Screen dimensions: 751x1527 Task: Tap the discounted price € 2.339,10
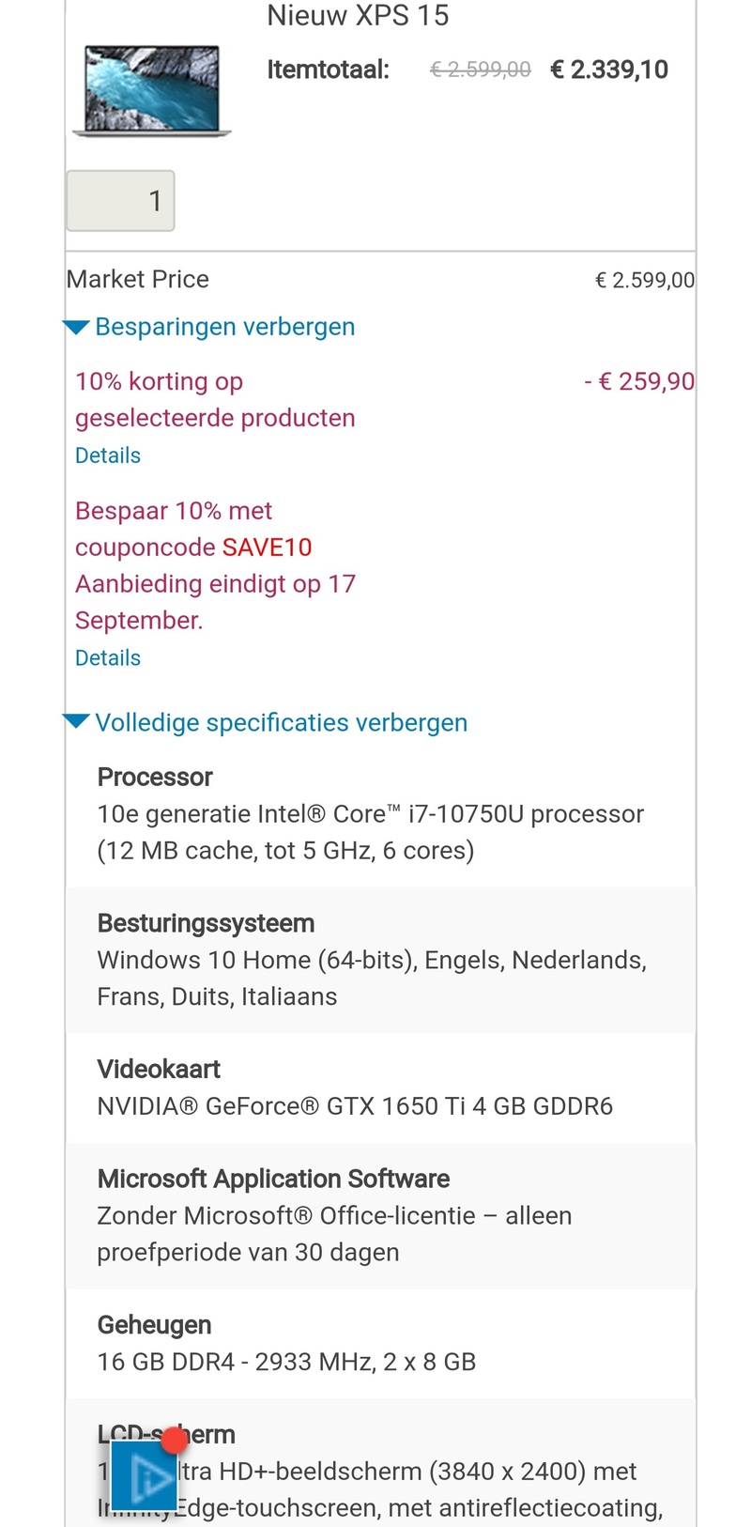pyautogui.click(x=609, y=69)
